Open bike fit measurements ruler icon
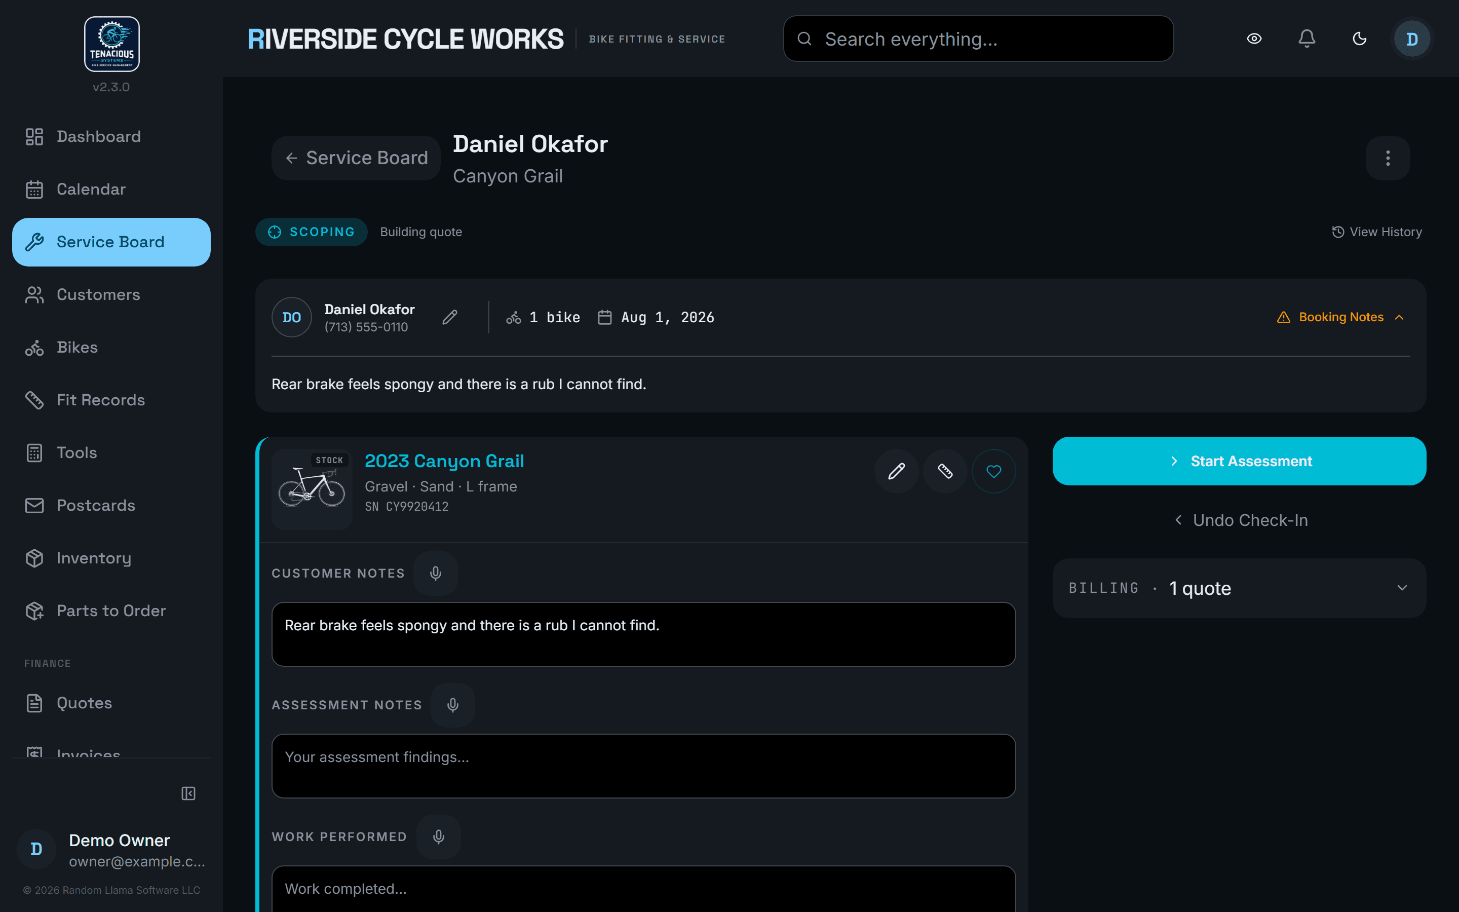 (945, 471)
